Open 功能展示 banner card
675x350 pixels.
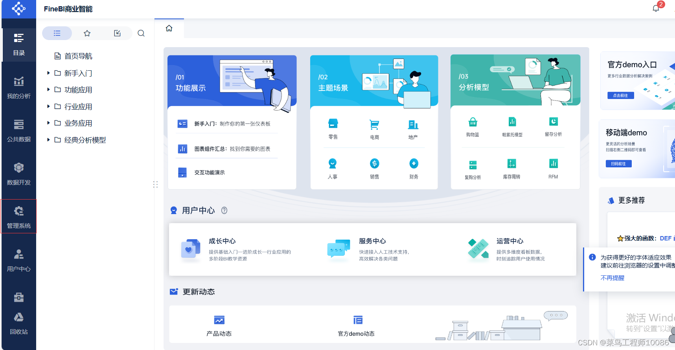tap(232, 81)
